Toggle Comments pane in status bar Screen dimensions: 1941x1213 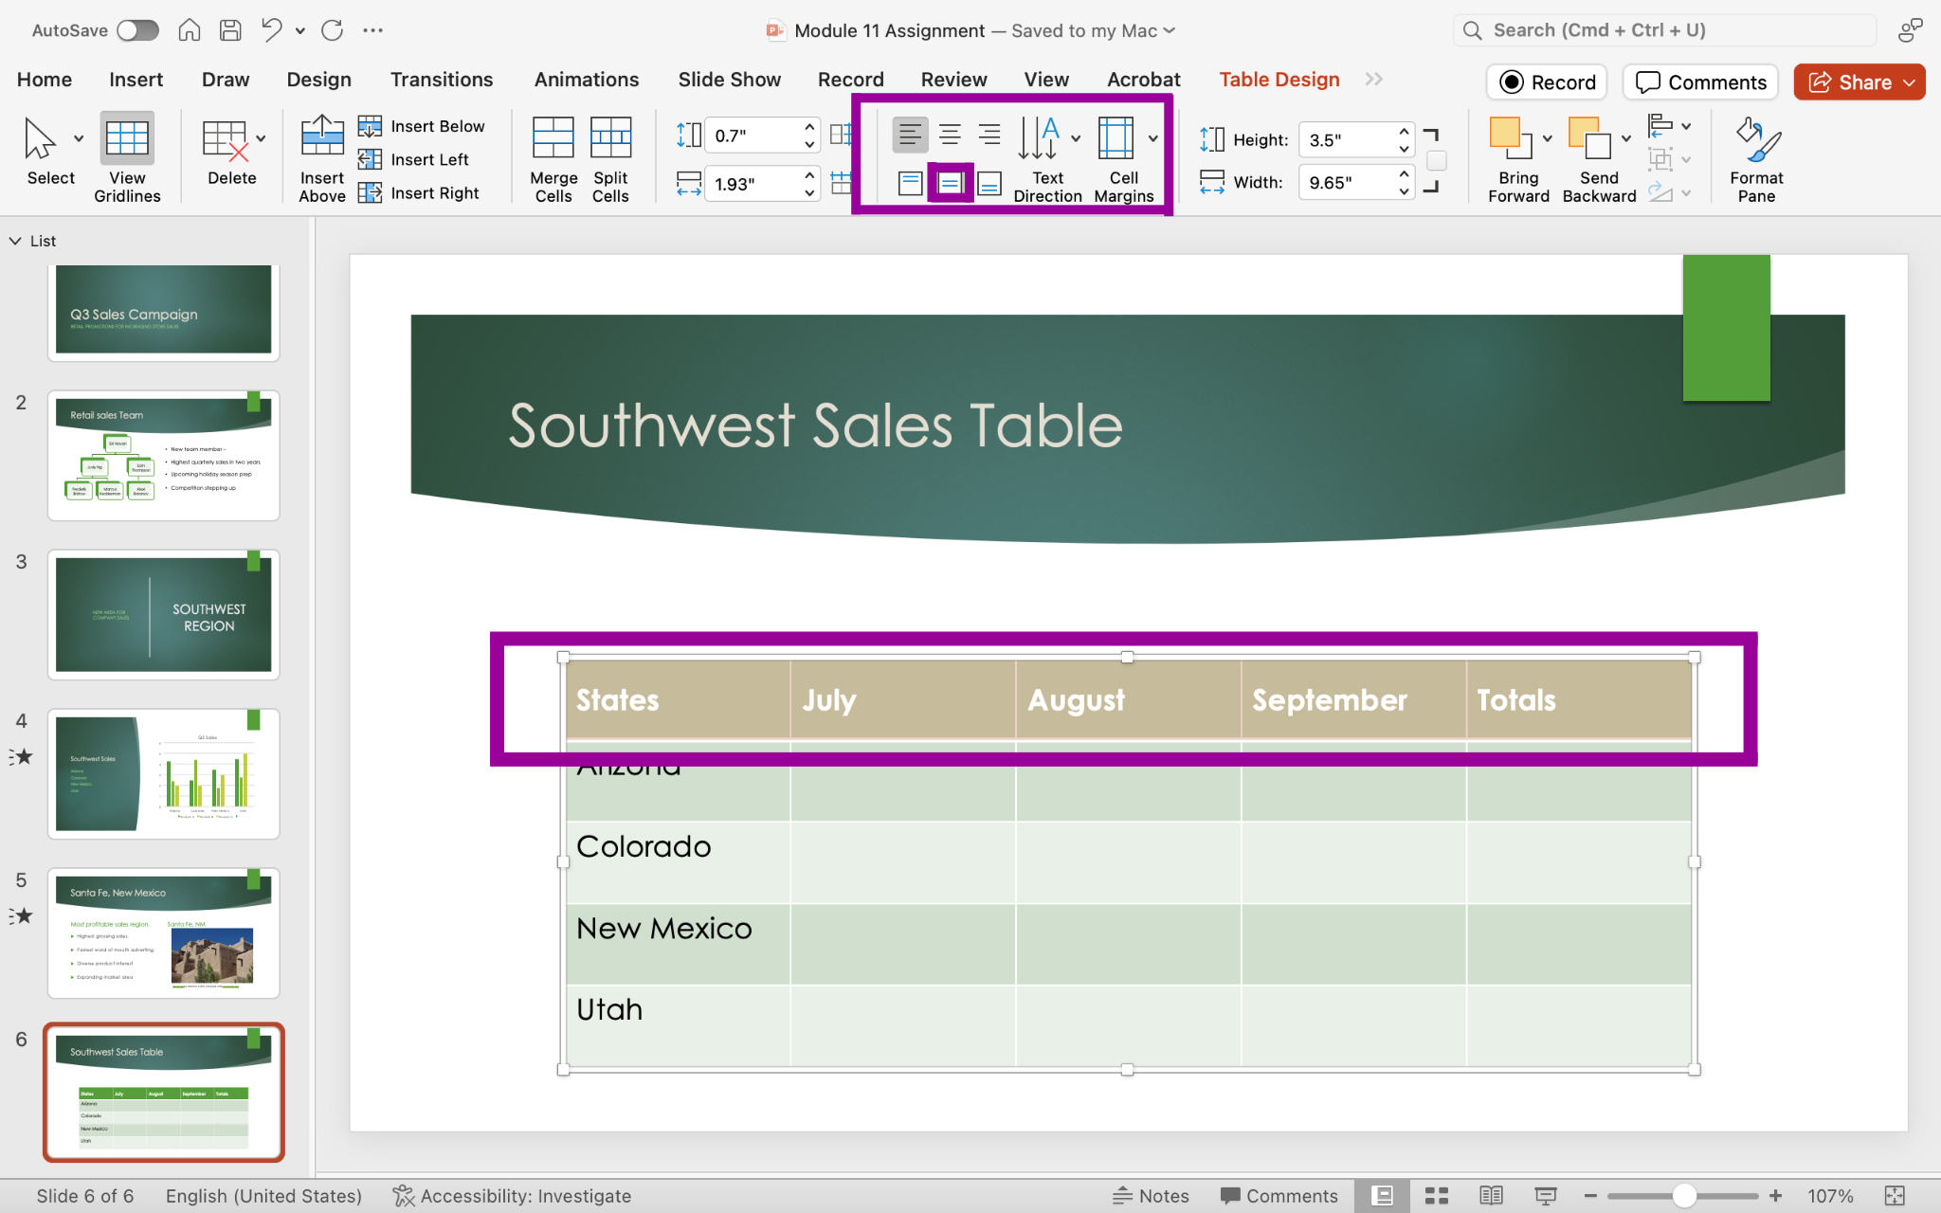(x=1279, y=1196)
